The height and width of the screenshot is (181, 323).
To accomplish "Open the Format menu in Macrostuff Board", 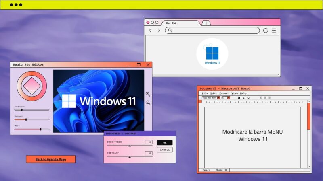I will click(224, 93).
